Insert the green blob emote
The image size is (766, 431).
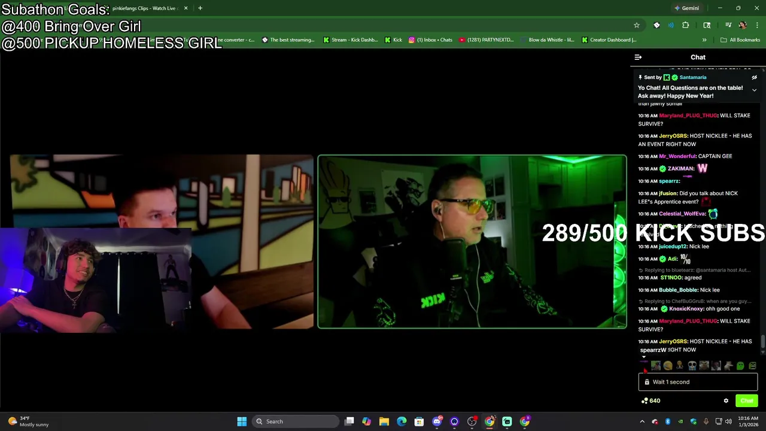(x=740, y=366)
